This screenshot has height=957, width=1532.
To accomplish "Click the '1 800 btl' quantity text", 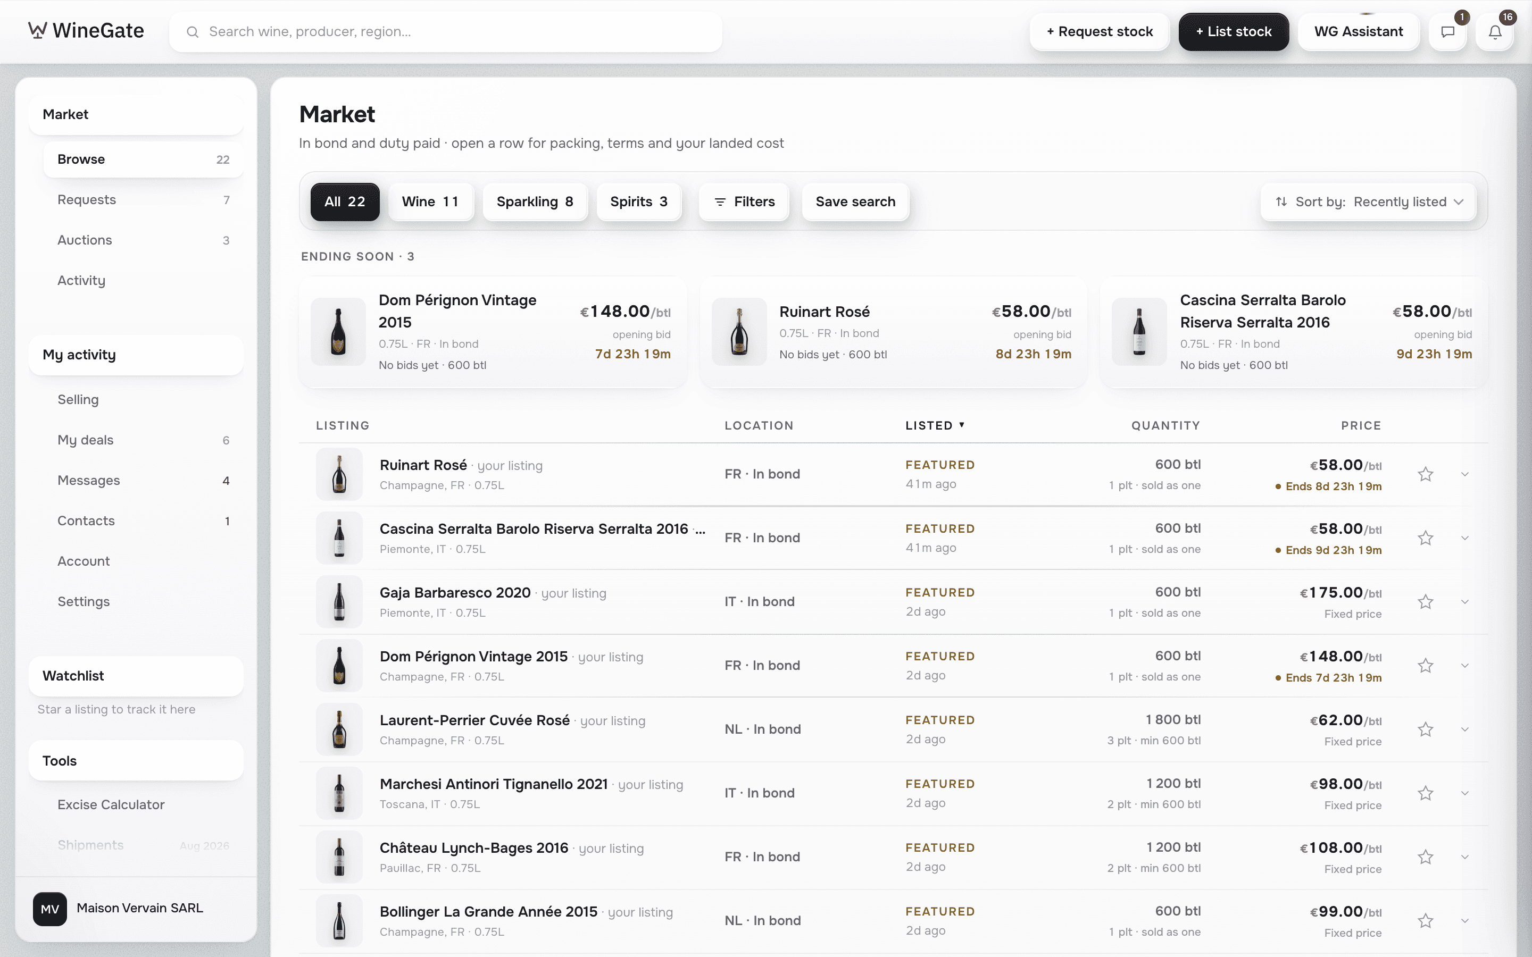I will pyautogui.click(x=1173, y=720).
